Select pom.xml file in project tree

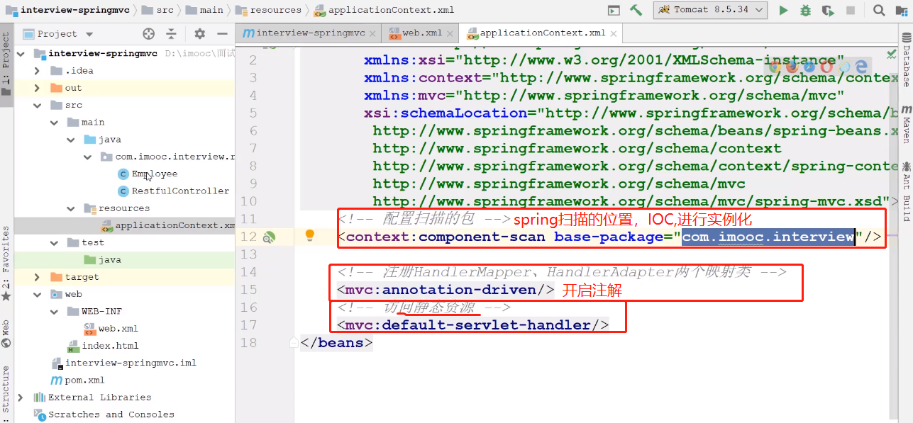85,380
